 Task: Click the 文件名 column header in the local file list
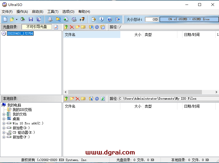(x=92, y=106)
